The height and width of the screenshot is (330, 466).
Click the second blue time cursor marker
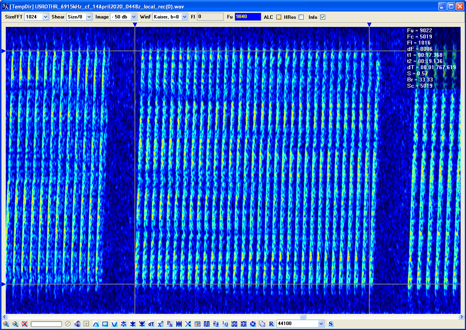point(369,25)
